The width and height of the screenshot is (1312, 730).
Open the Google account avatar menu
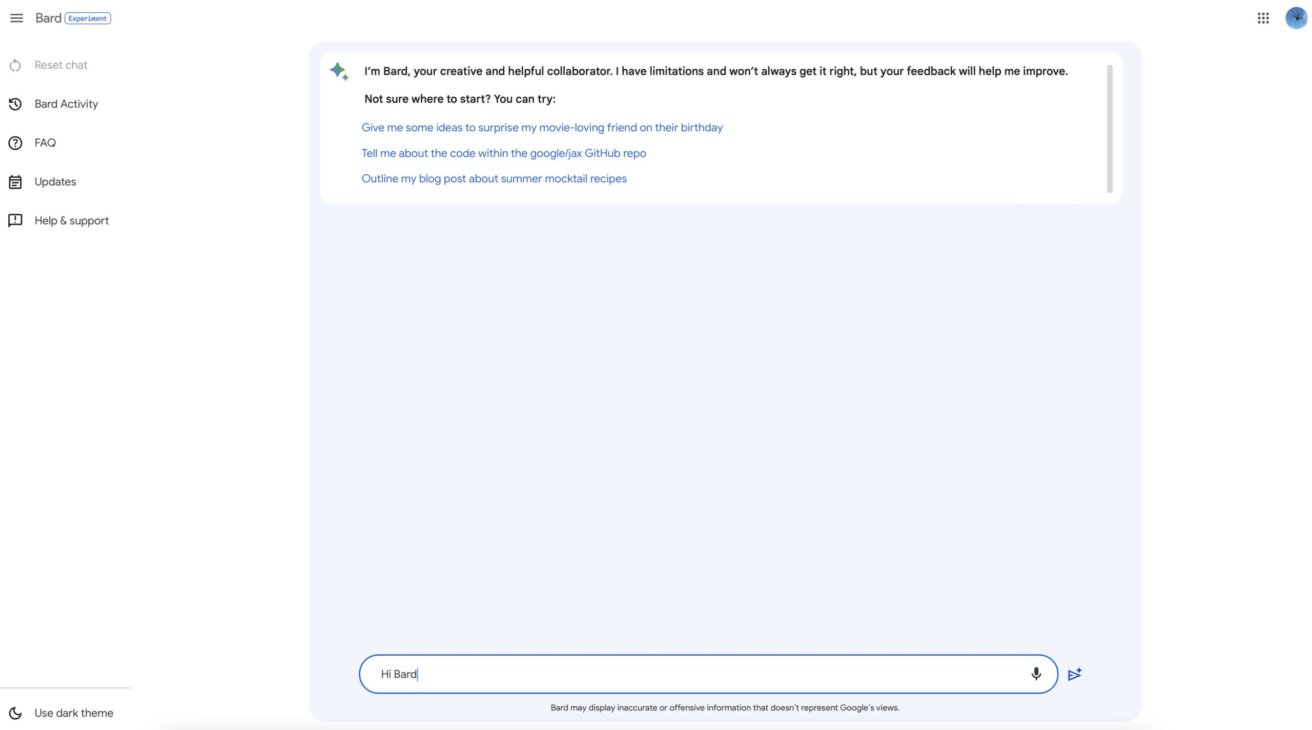pyautogui.click(x=1296, y=18)
